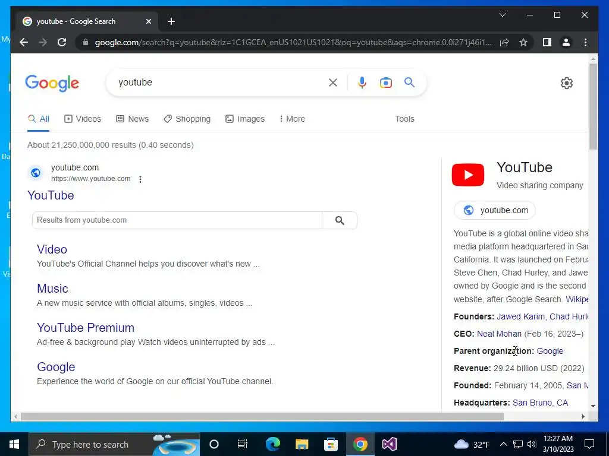Switch to the News tab
Image resolution: width=609 pixels, height=456 pixels.
click(x=133, y=119)
